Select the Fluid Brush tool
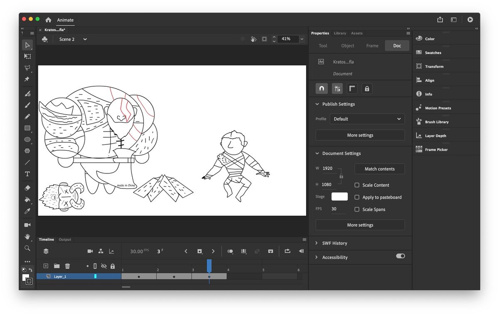 [x=27, y=94]
